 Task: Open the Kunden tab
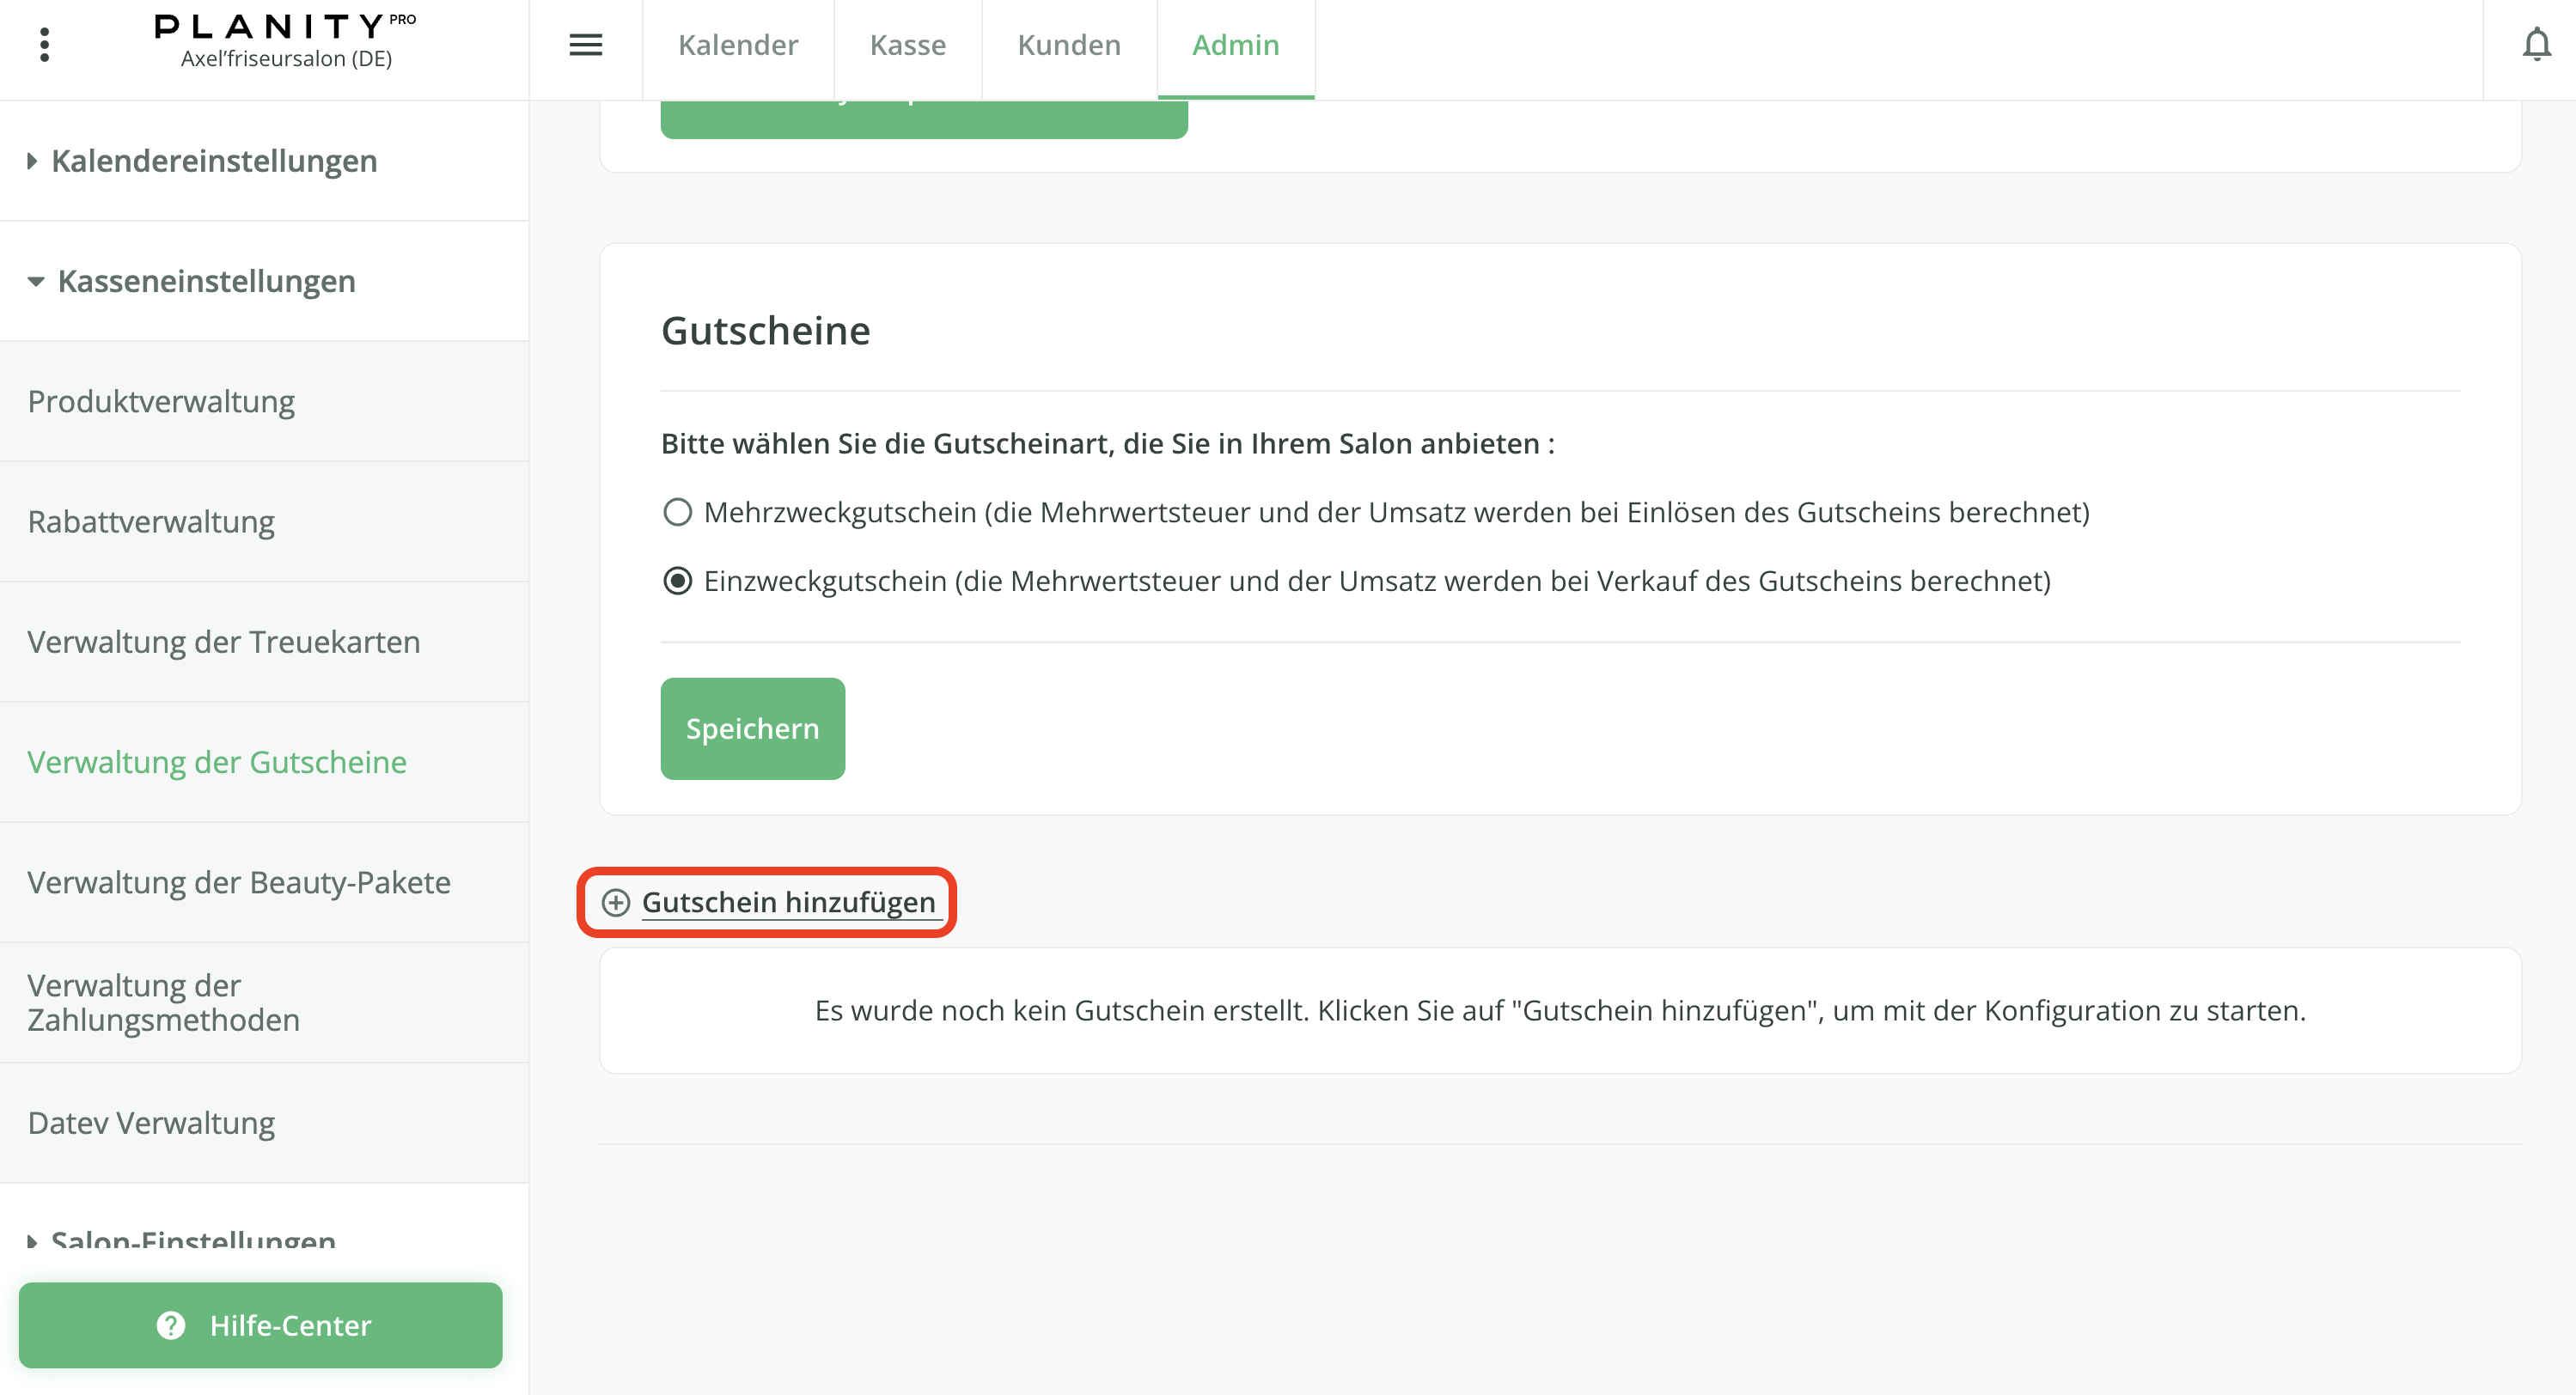pyautogui.click(x=1068, y=45)
